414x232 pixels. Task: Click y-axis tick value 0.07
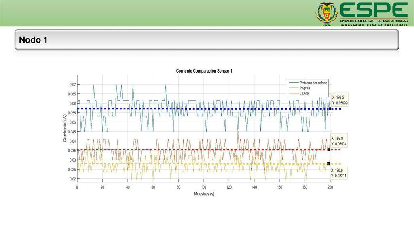73,85
